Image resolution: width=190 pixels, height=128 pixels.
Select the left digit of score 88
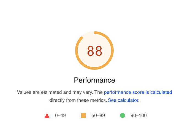click(x=91, y=51)
